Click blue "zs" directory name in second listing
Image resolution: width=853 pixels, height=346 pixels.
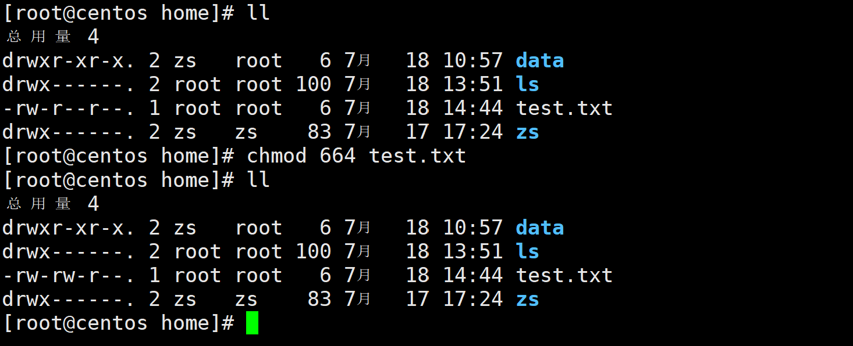pyautogui.click(x=527, y=299)
